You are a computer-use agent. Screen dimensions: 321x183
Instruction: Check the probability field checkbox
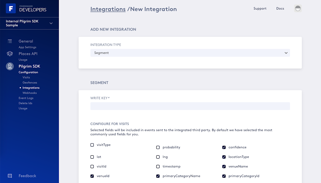(x=158, y=147)
